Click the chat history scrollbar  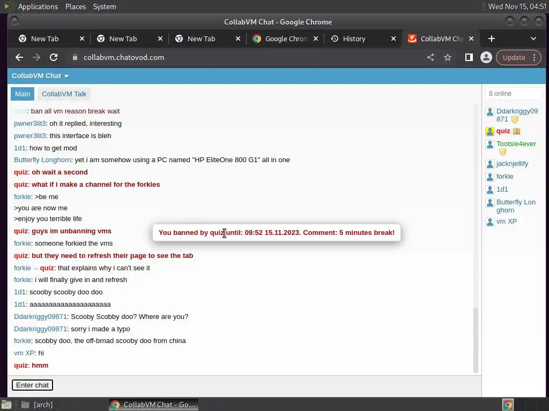[476, 340]
